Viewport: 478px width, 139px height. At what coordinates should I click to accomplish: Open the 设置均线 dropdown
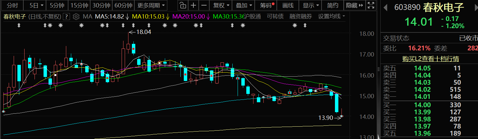click(332, 16)
